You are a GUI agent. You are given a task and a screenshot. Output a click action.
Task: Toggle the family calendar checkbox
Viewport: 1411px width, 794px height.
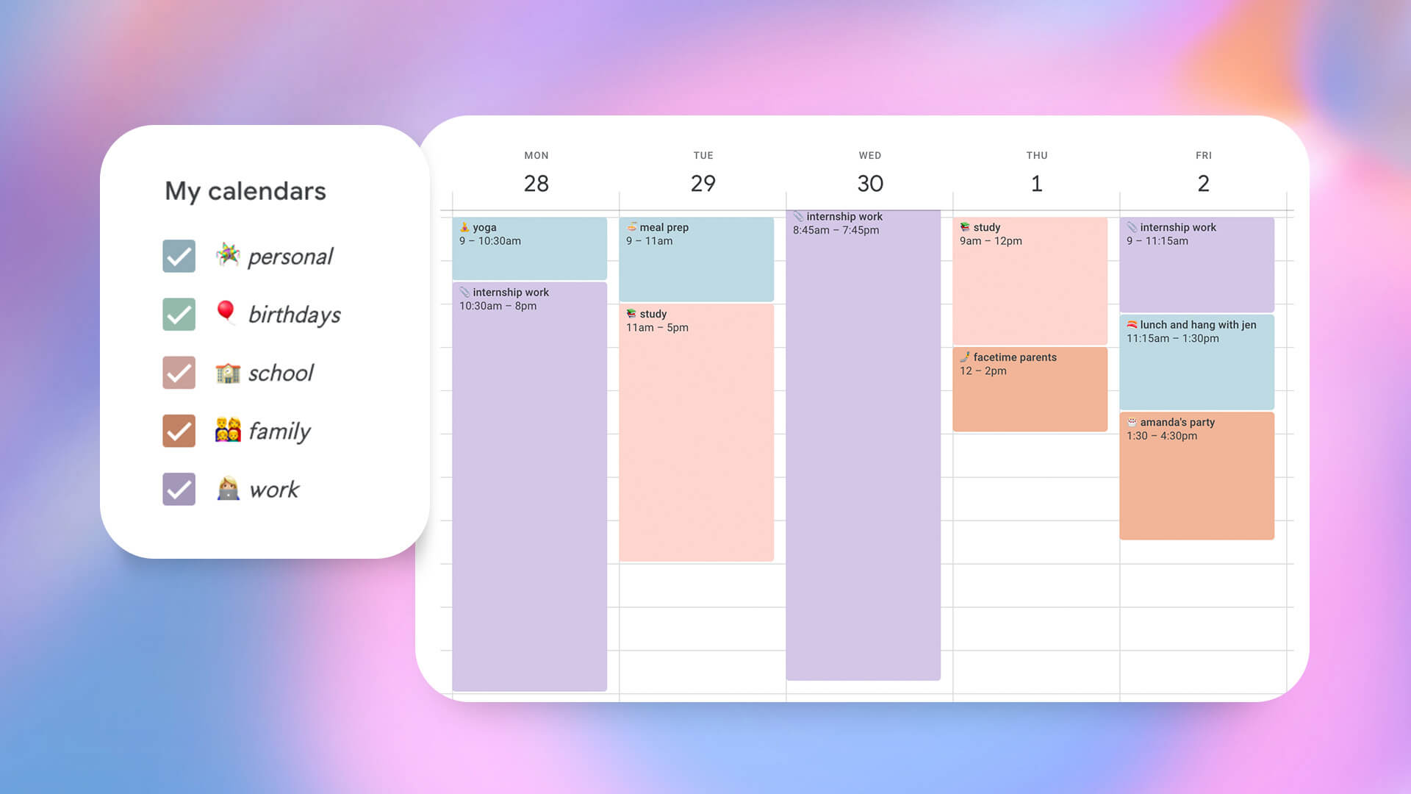click(177, 430)
